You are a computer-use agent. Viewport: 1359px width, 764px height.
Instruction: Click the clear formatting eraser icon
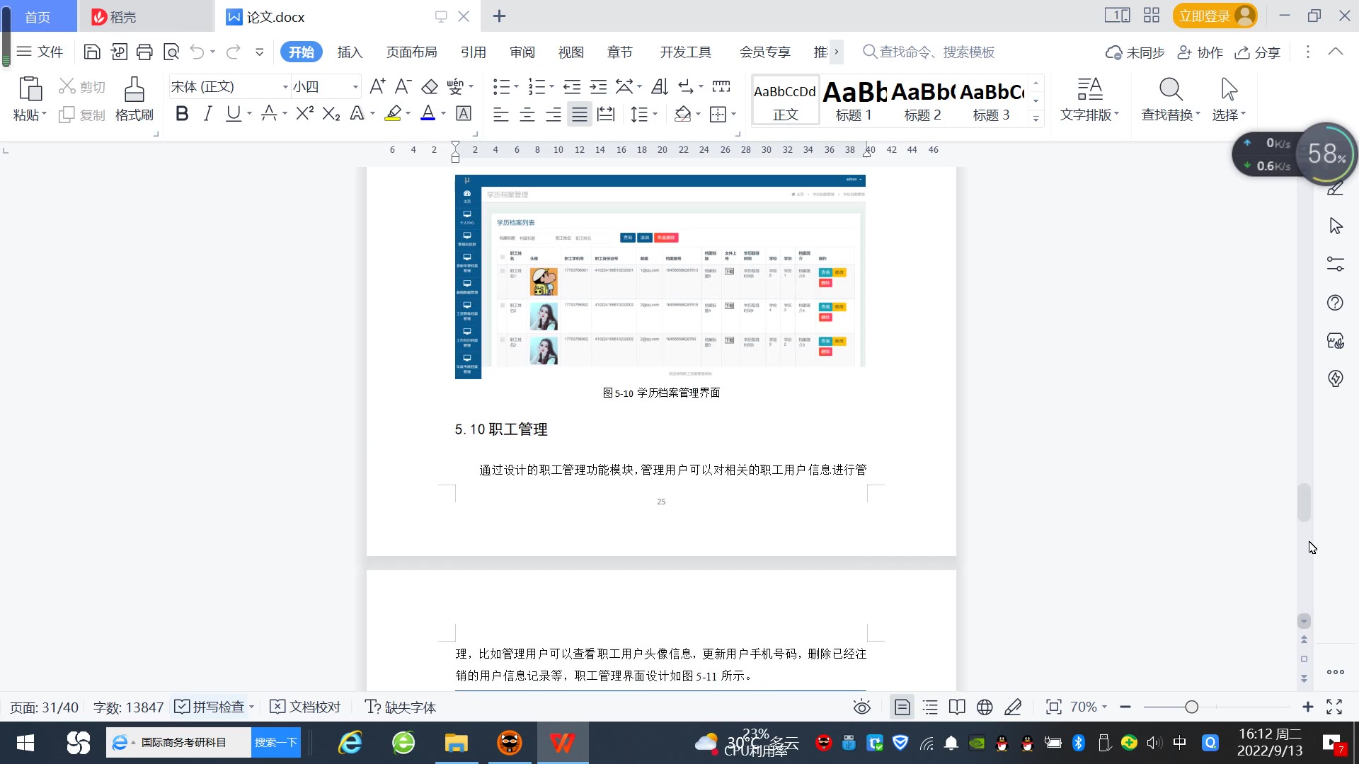(430, 87)
